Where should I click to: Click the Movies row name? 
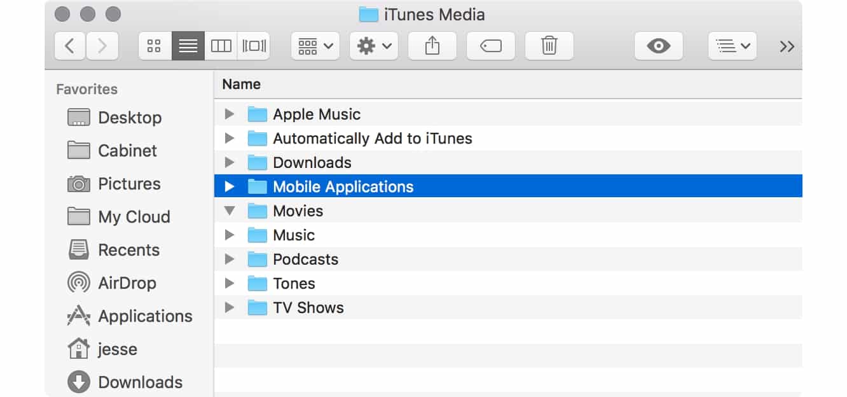click(x=298, y=211)
